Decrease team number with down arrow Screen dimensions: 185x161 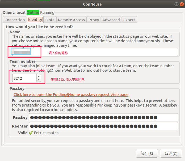click(39, 80)
